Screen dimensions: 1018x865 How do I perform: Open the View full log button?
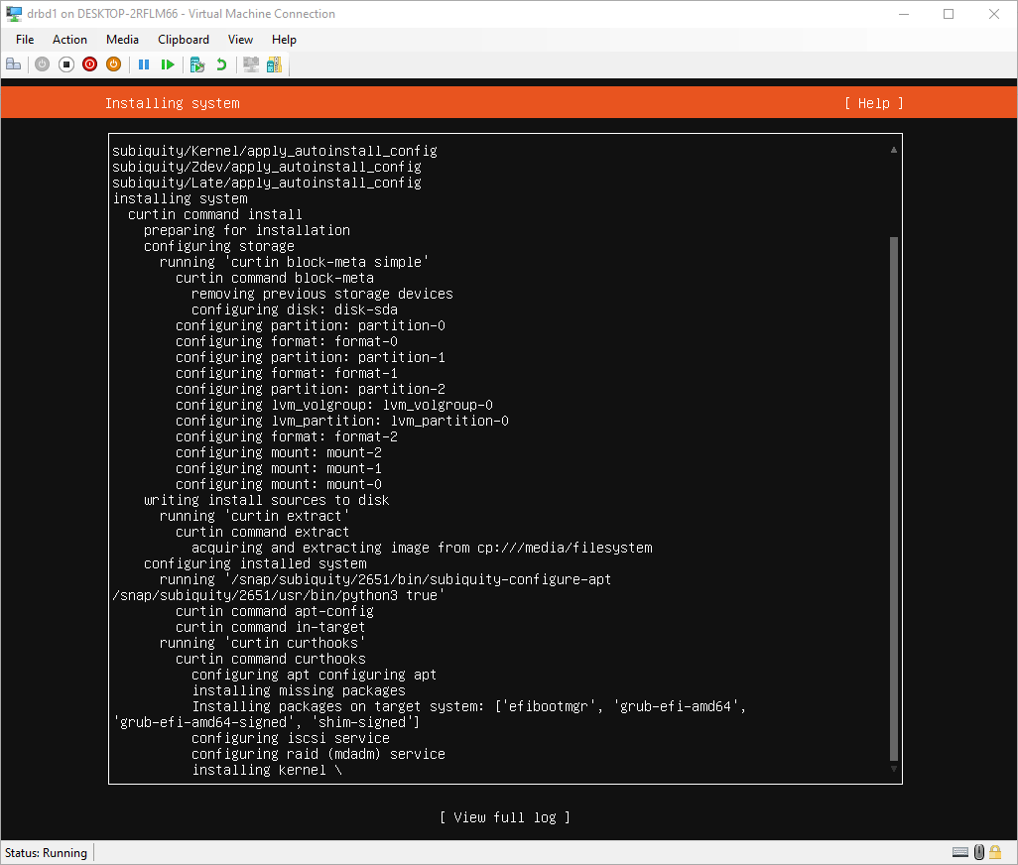tap(504, 817)
